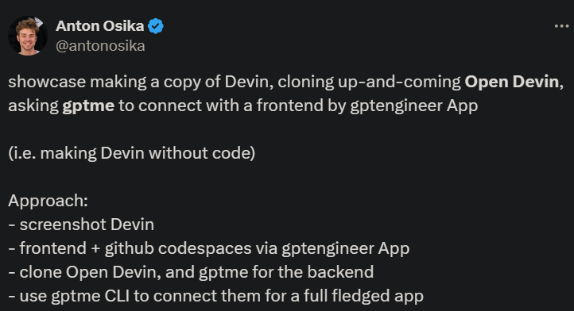Click the "gptme CLI" phrase in the last bullet
Screen dimensions: 574x311
(90, 297)
